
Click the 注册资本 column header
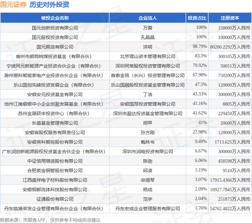click(230, 18)
